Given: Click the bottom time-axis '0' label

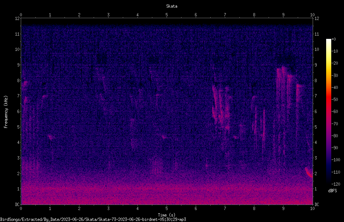Looking at the screenshot, I should tap(21, 209).
